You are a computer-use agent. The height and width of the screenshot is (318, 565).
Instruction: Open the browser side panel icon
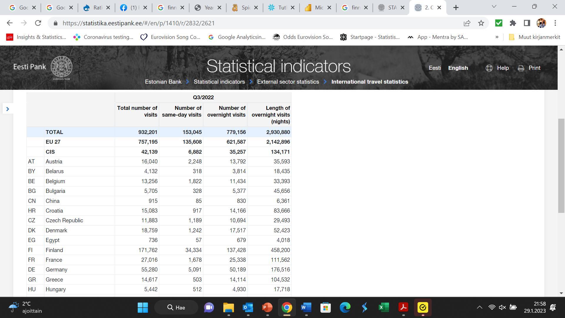pos(527,23)
